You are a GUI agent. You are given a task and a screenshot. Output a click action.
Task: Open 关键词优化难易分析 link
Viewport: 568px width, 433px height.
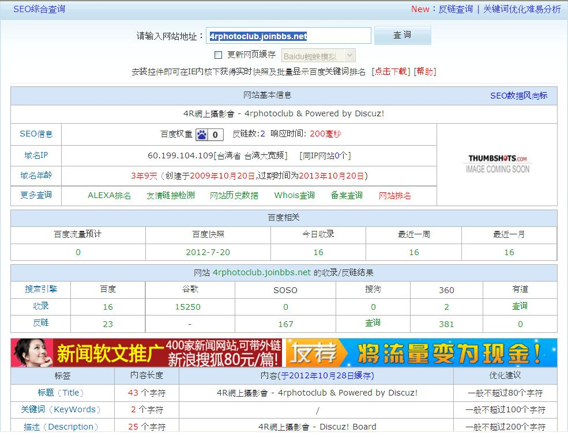(522, 9)
